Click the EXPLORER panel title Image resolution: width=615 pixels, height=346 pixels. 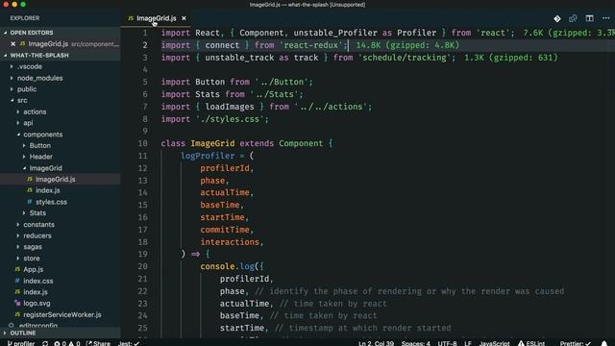pos(25,18)
